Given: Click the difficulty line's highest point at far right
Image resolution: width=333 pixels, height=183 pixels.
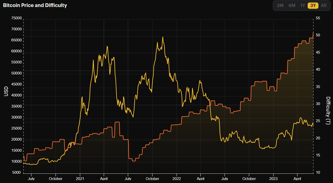Looking at the screenshot, I should [x=313, y=32].
